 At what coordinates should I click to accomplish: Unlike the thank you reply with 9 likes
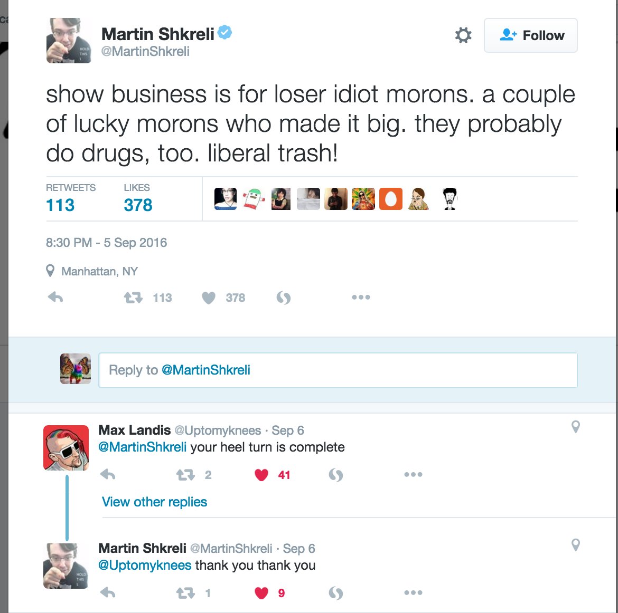point(261,593)
